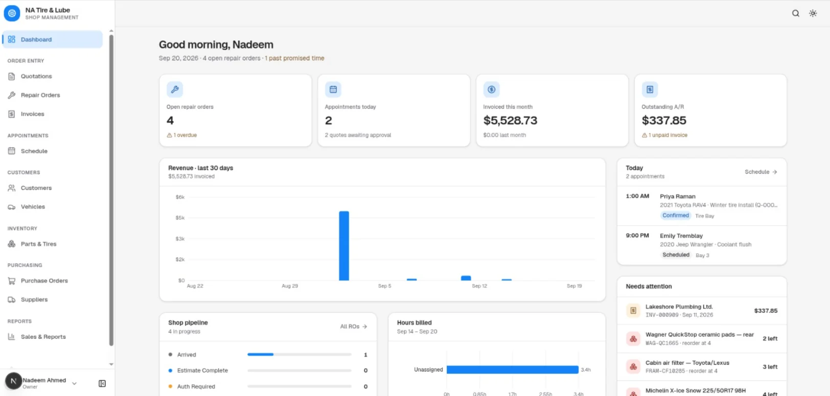
Task: Click the NA Tire & Lube logo icon
Action: tap(12, 13)
